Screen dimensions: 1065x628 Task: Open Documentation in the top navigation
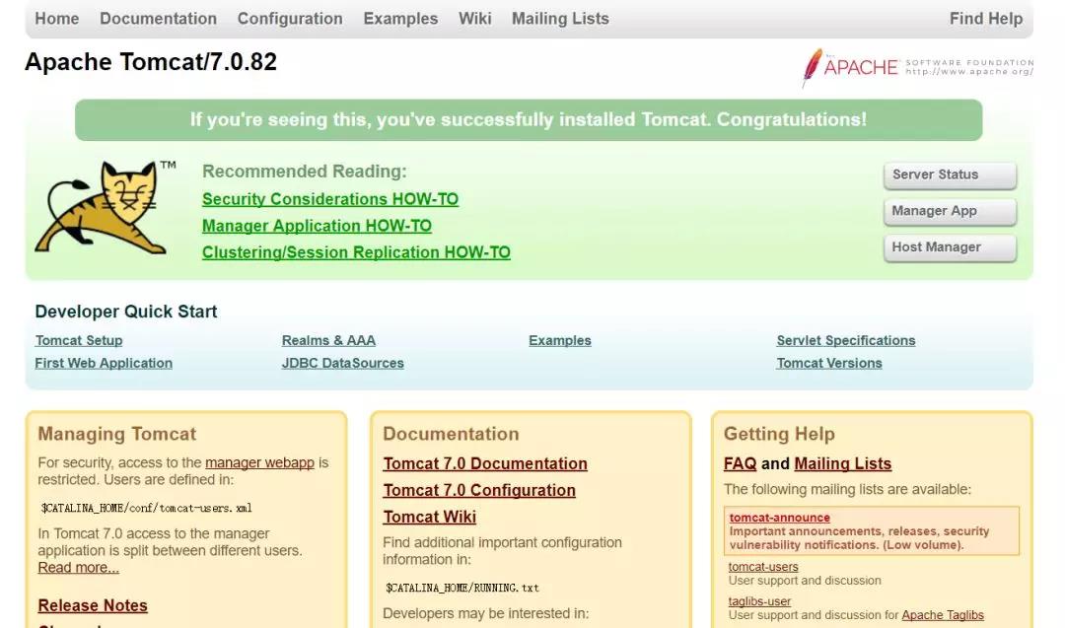158,19
